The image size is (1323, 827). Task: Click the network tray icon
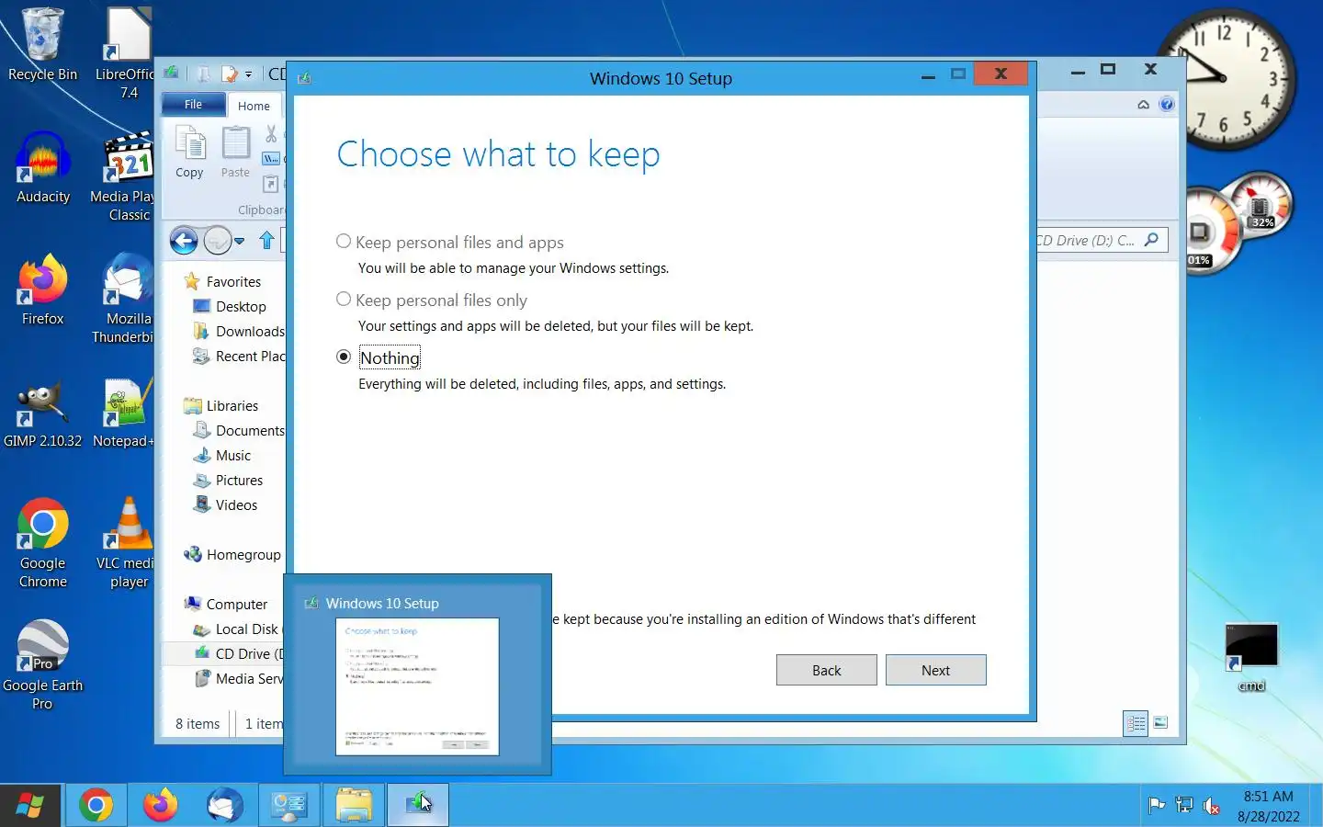[x=1184, y=806]
